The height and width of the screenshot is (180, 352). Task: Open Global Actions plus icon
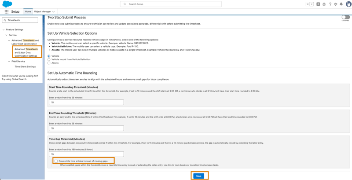pos(318,4)
